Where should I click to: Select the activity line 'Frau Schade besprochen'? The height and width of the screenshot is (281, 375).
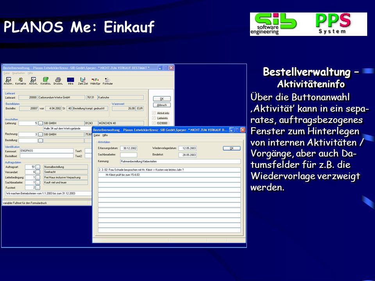tap(169, 170)
